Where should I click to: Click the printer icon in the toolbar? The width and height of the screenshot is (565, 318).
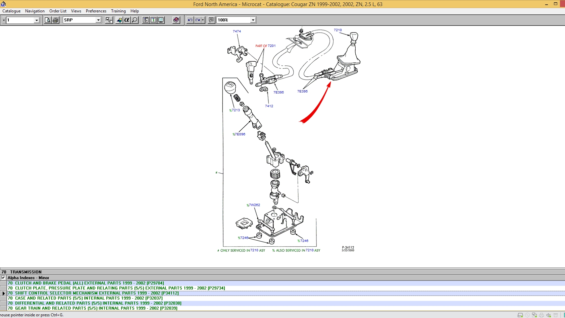(55, 20)
